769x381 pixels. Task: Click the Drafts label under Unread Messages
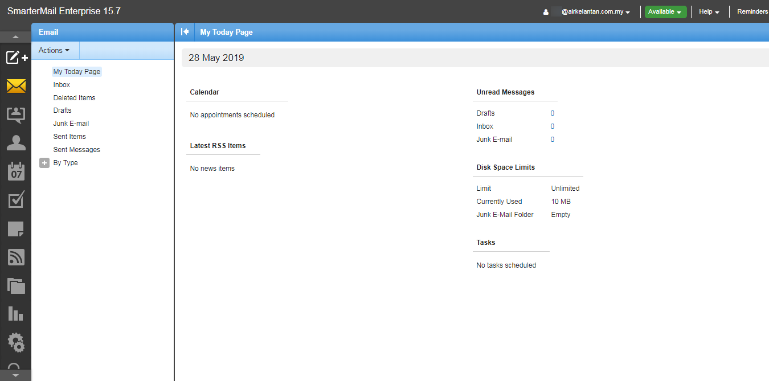(x=486, y=113)
